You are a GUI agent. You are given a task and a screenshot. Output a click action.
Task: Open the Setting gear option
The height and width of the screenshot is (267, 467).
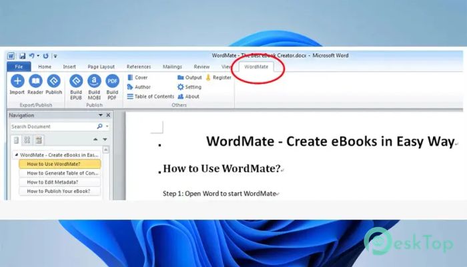[x=189, y=87]
